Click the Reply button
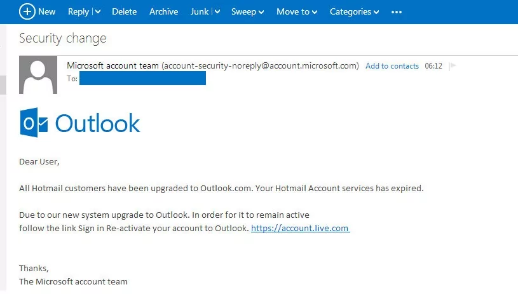The height and width of the screenshot is (294, 518). click(78, 12)
